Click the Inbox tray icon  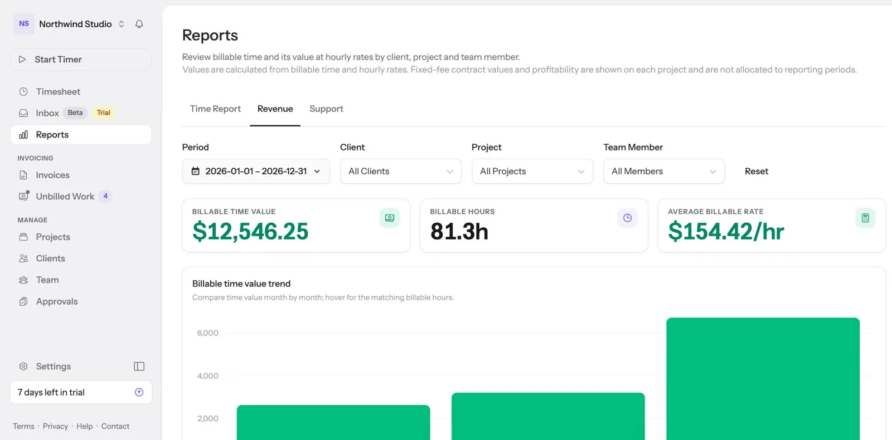[23, 113]
